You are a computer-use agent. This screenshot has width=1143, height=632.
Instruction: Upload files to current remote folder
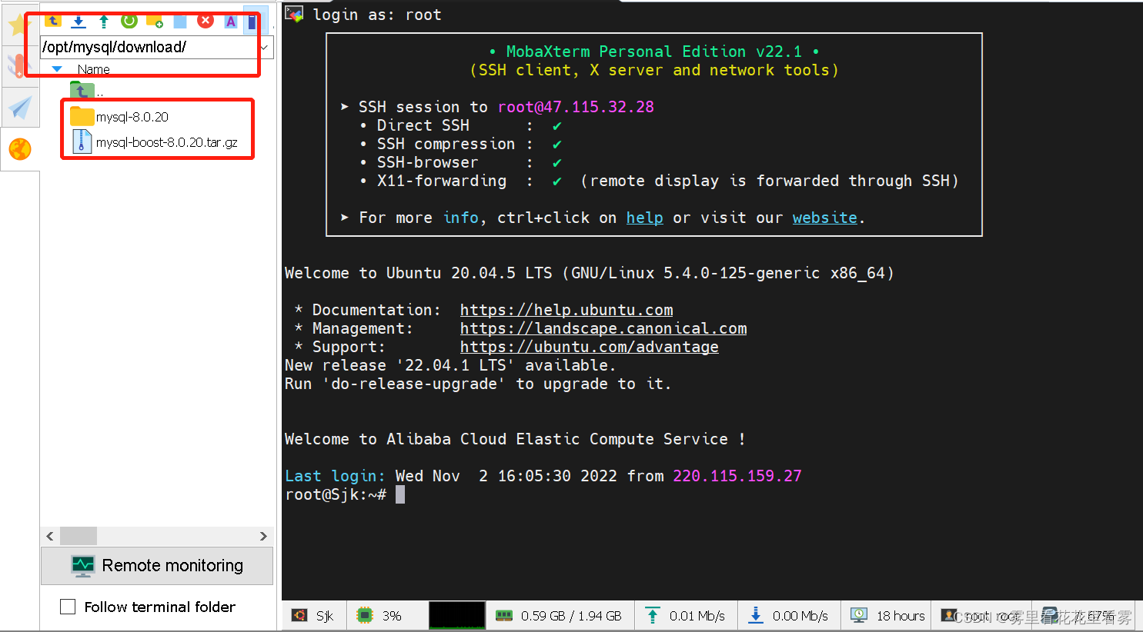(x=104, y=21)
